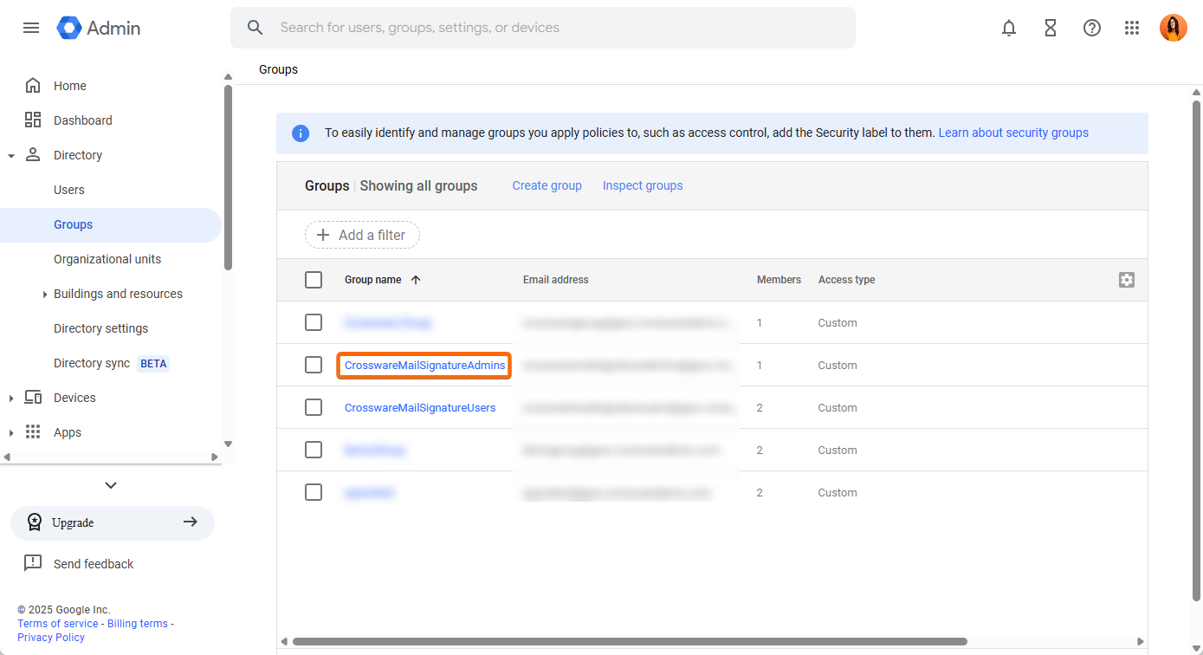Image resolution: width=1203 pixels, height=655 pixels.
Task: Open the CrosswareMailSignatureAdmins group
Action: tap(424, 365)
